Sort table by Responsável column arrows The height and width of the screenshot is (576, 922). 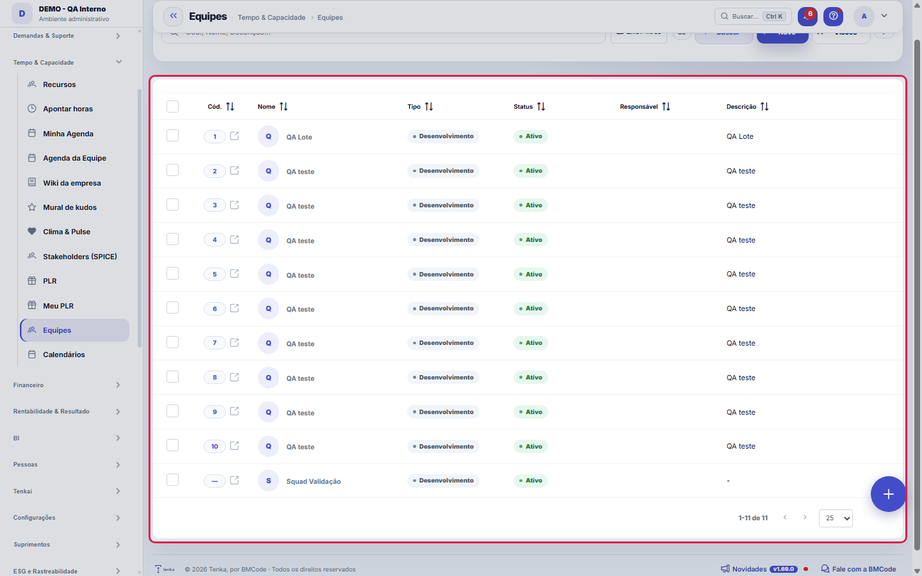666,107
